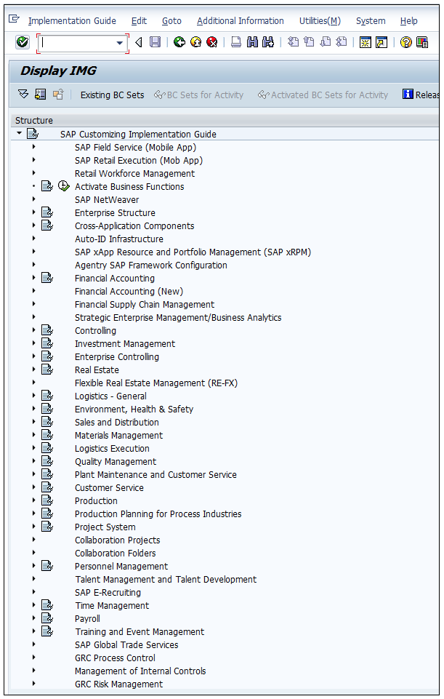The height and width of the screenshot is (699, 444).
Task: Open the Goto menu
Action: [x=171, y=21]
